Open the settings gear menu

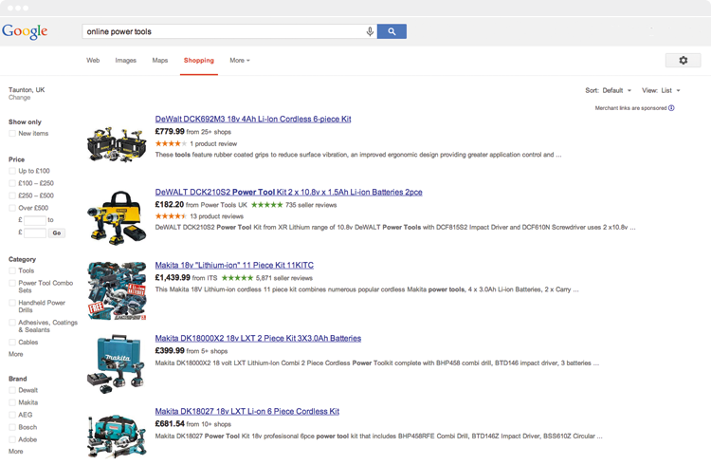(683, 60)
